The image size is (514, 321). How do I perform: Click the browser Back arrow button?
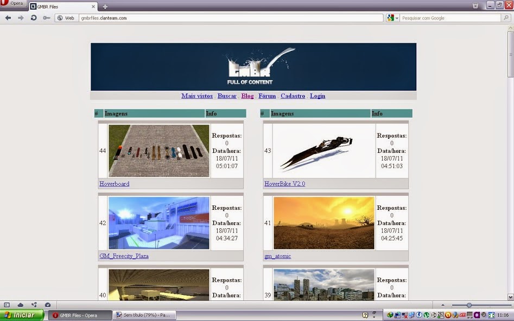pyautogui.click(x=8, y=18)
